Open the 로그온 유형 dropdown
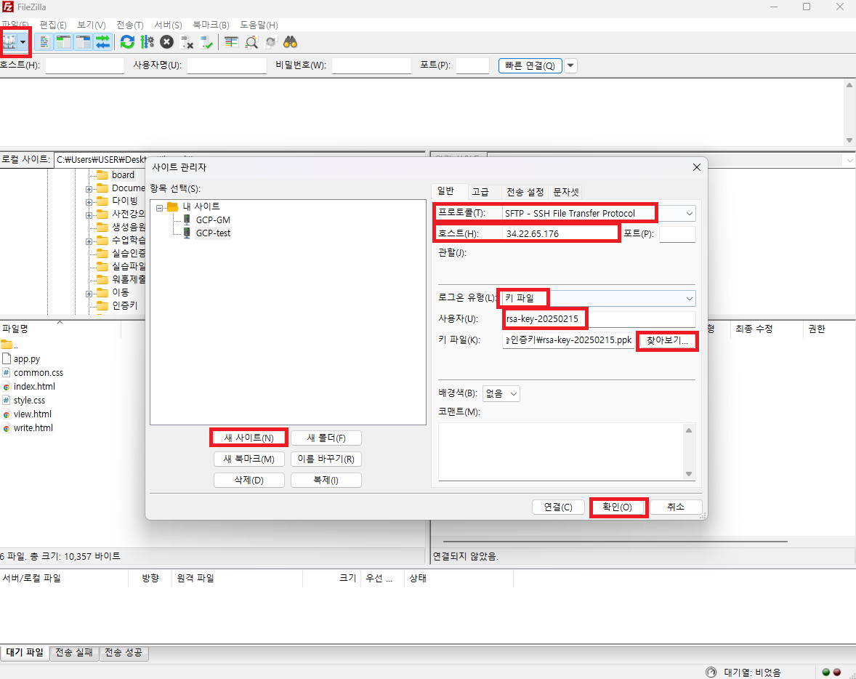The width and height of the screenshot is (856, 679). (x=598, y=298)
